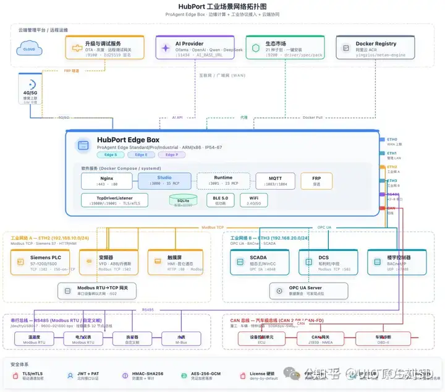The height and width of the screenshot is (392, 445).
Task: Click the TLS/mTLS red lock icon
Action: tap(15, 376)
